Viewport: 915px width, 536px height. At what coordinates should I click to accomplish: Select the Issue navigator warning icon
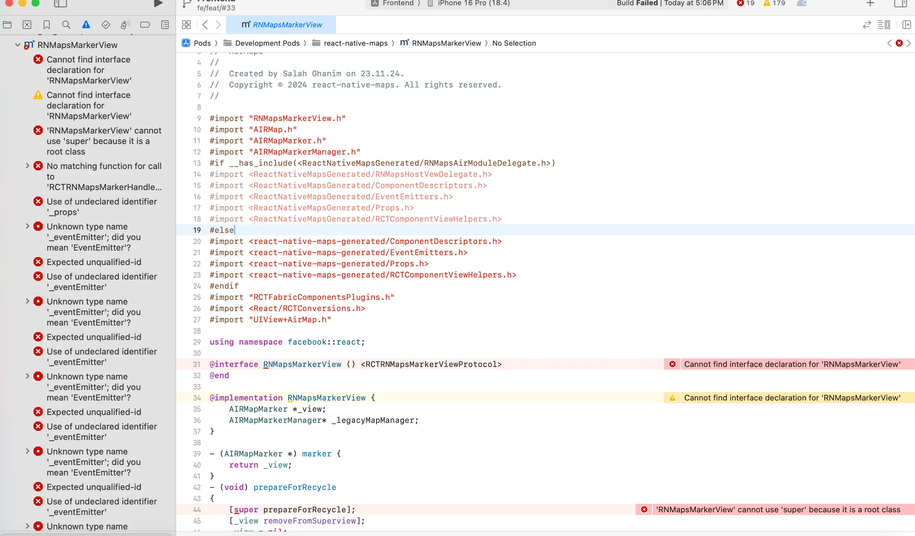pyautogui.click(x=86, y=25)
